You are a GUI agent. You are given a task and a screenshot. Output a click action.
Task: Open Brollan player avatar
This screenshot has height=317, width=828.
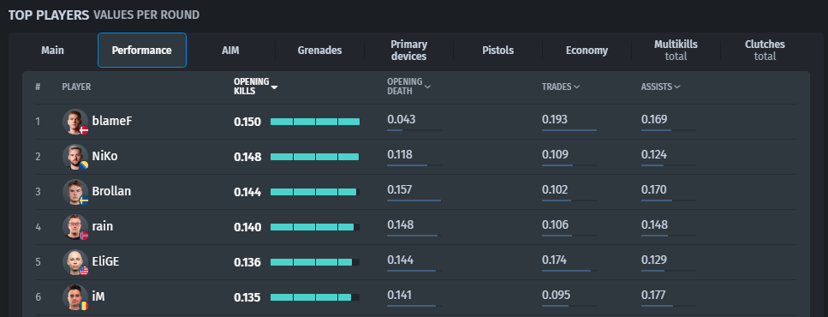click(75, 192)
